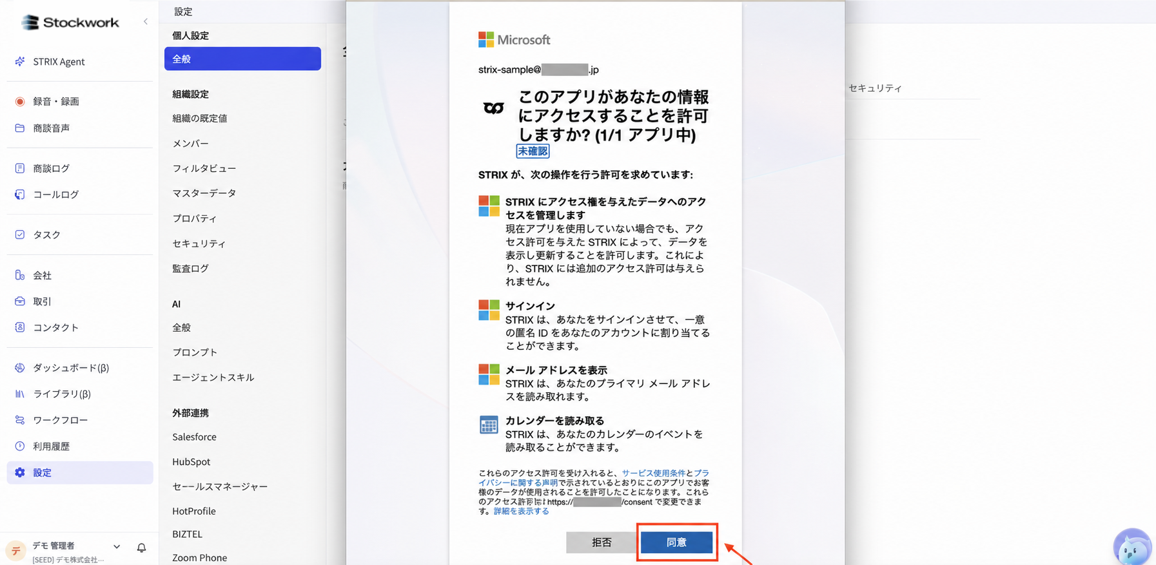
Task: Open 録音・録画 recording icon
Action: point(20,101)
